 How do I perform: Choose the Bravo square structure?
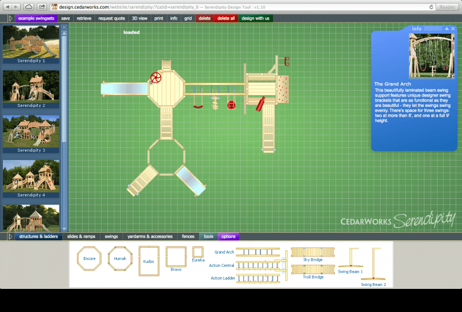pos(176,257)
